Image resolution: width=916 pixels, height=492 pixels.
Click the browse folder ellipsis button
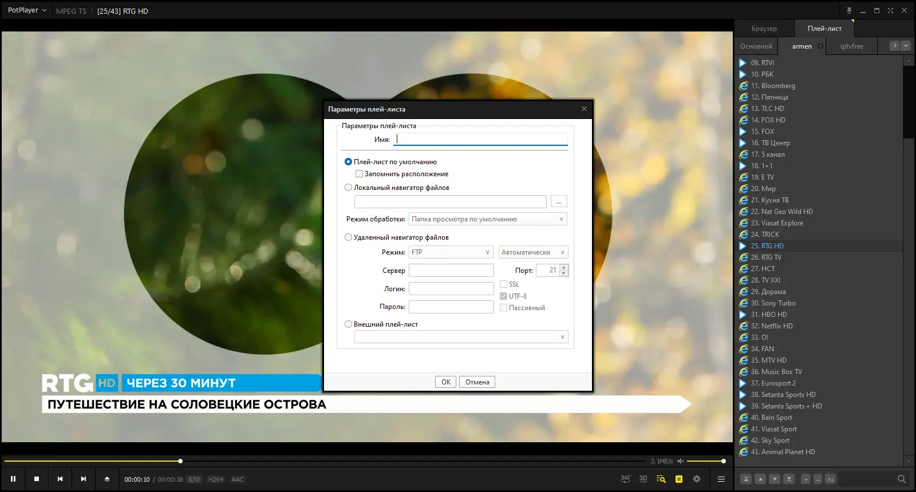tap(559, 201)
